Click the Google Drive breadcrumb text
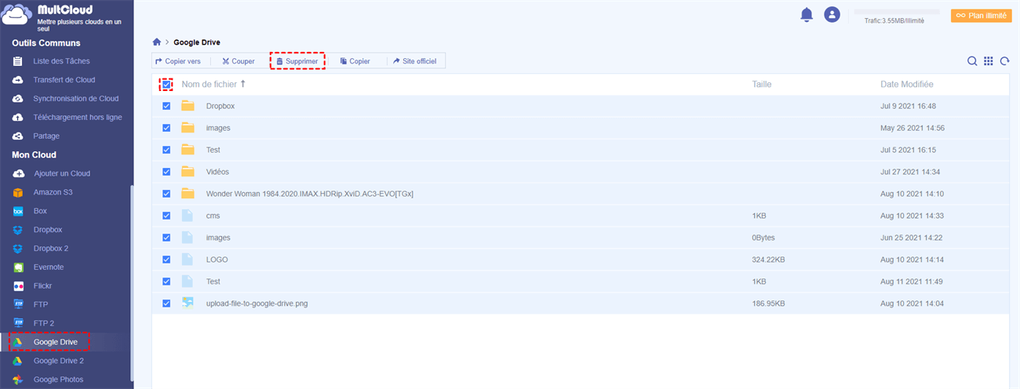The height and width of the screenshot is (389, 1020). pyautogui.click(x=197, y=42)
